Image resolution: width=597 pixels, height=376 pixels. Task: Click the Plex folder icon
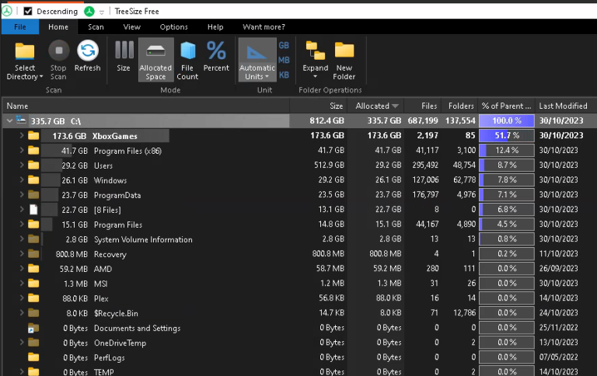pos(33,298)
